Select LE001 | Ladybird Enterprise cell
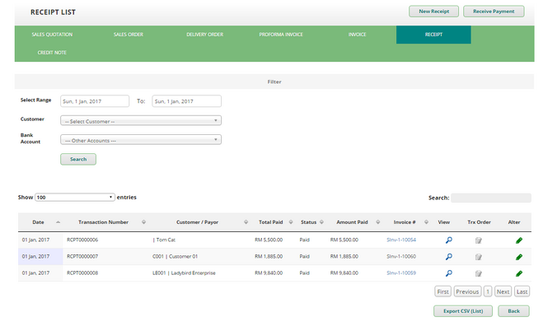 click(184, 273)
